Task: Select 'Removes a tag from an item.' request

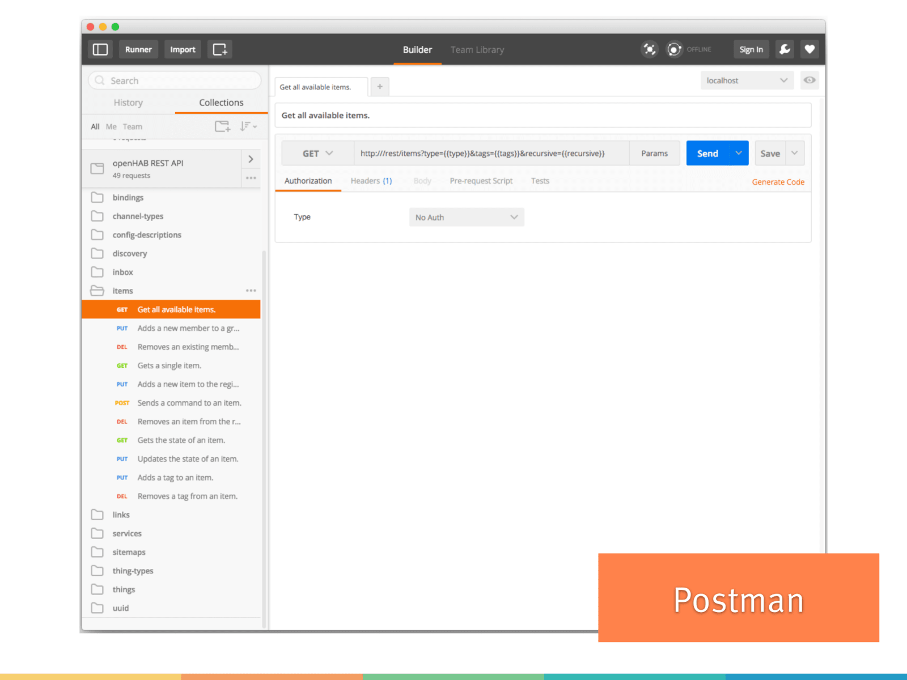Action: pyautogui.click(x=171, y=496)
